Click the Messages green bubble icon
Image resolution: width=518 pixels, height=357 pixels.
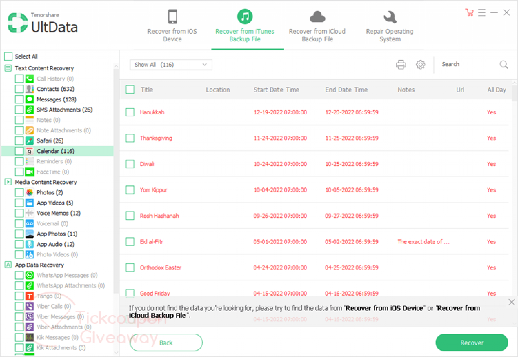30,99
